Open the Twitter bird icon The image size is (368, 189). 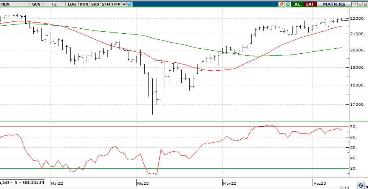tap(130, 4)
